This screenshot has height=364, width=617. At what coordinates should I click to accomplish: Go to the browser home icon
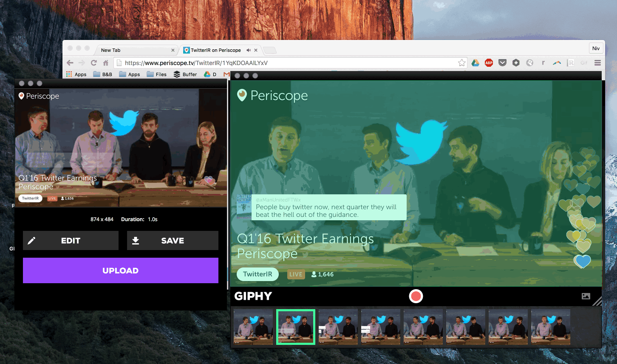pos(106,63)
